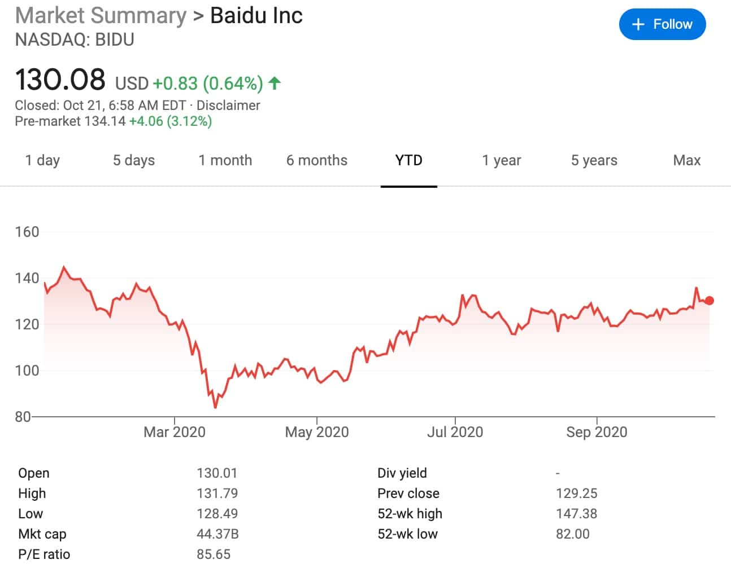Click the Sep 2020 axis label

tap(597, 432)
